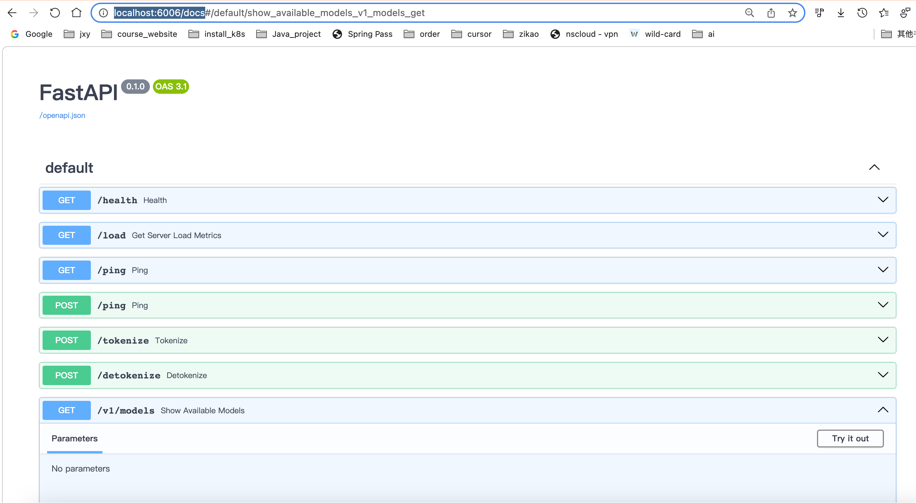Viewport: 916px width, 503px height.
Task: Open the downloads icon in toolbar
Action: click(841, 13)
